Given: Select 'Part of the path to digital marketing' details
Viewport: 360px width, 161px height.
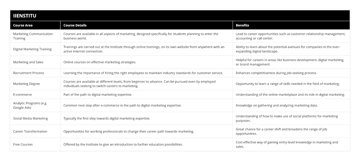Looking at the screenshot, I should 97,95.
